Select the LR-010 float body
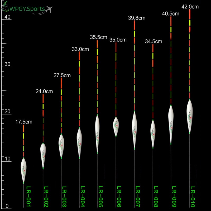The height and width of the screenshot is (211, 211). pyautogui.click(x=190, y=117)
